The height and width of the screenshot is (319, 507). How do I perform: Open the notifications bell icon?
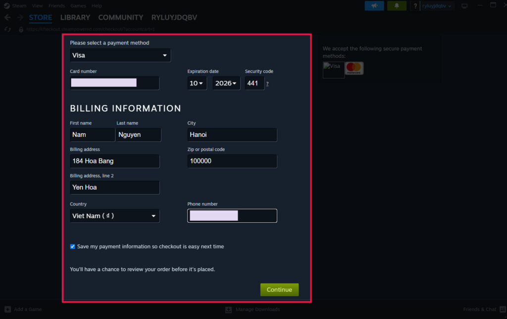(x=397, y=5)
